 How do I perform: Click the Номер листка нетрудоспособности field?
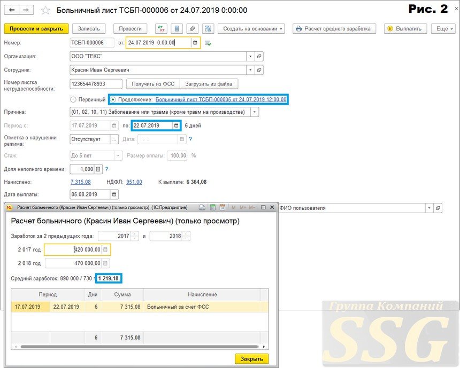pos(96,84)
